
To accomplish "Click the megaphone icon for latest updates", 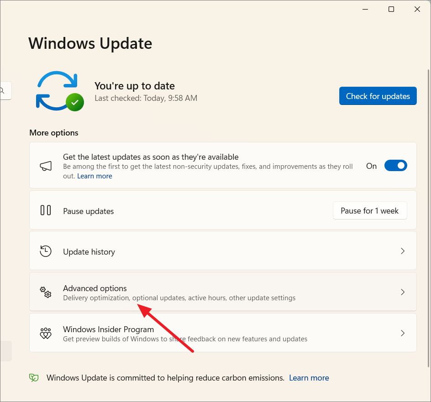I will (46, 166).
